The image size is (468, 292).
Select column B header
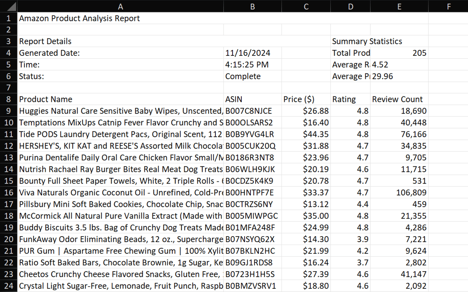252,6
